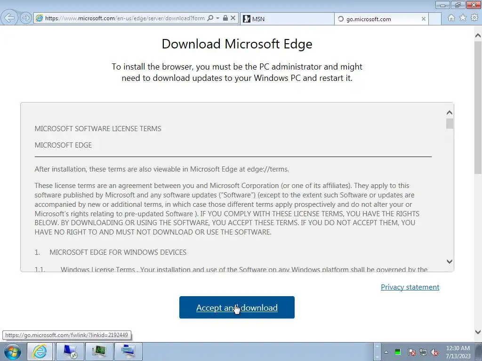This screenshot has height=361, width=482.
Task: Click the URL address bar field
Action: point(124,18)
